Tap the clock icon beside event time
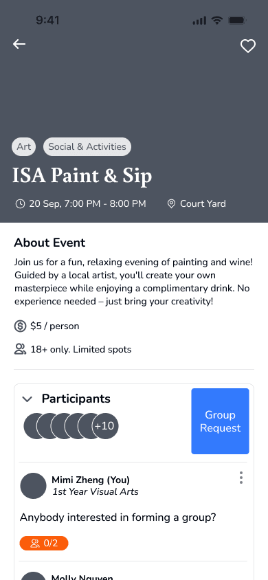268x580 pixels. [20, 204]
